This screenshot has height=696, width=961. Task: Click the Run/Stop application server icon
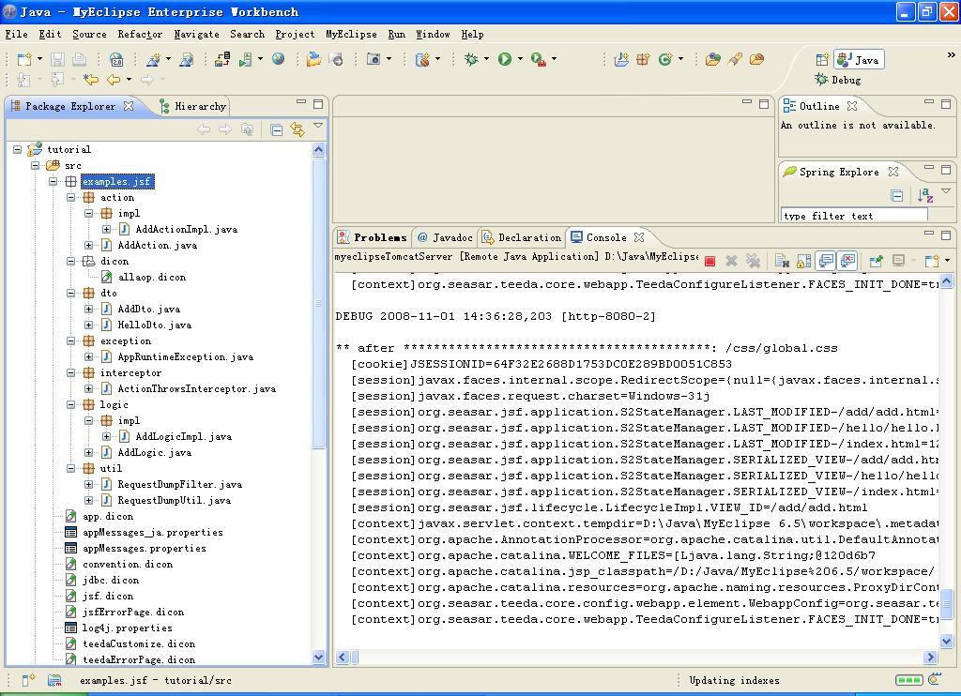coord(245,59)
